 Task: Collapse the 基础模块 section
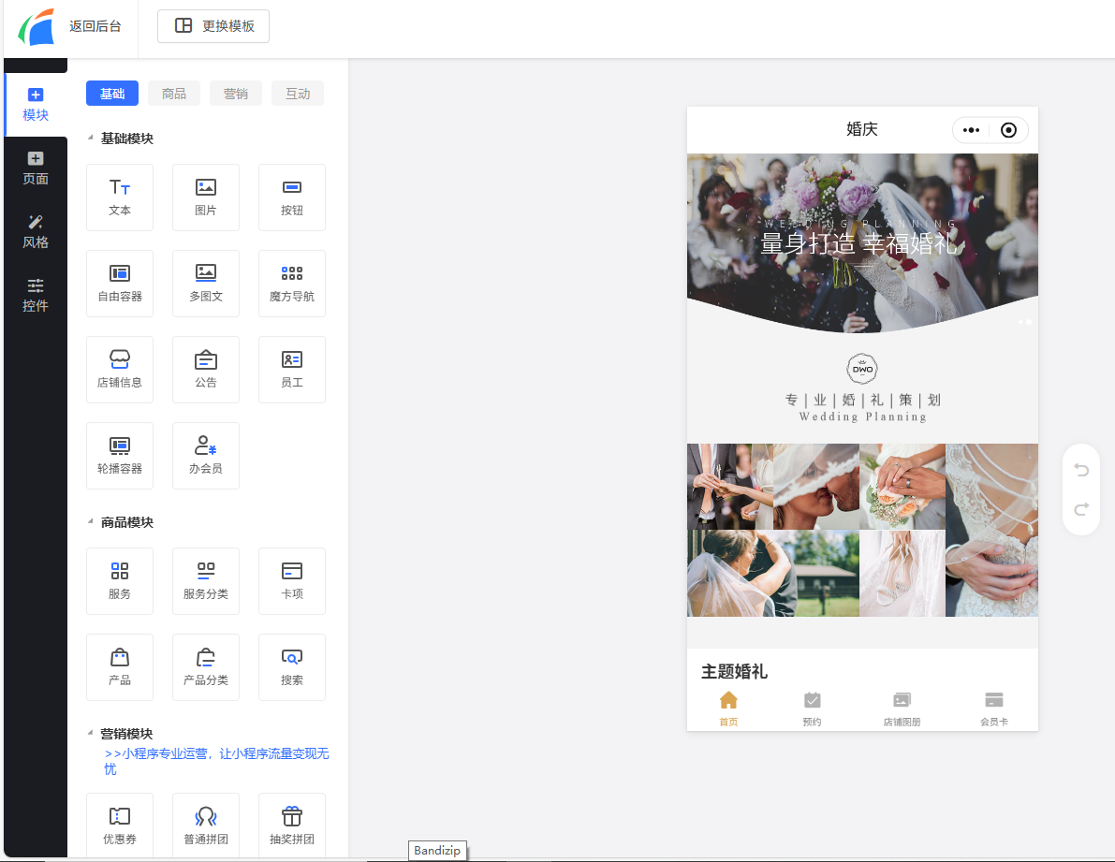[x=91, y=139]
